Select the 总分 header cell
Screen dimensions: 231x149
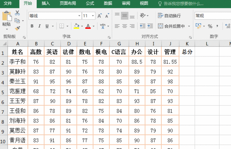(x=187, y=52)
